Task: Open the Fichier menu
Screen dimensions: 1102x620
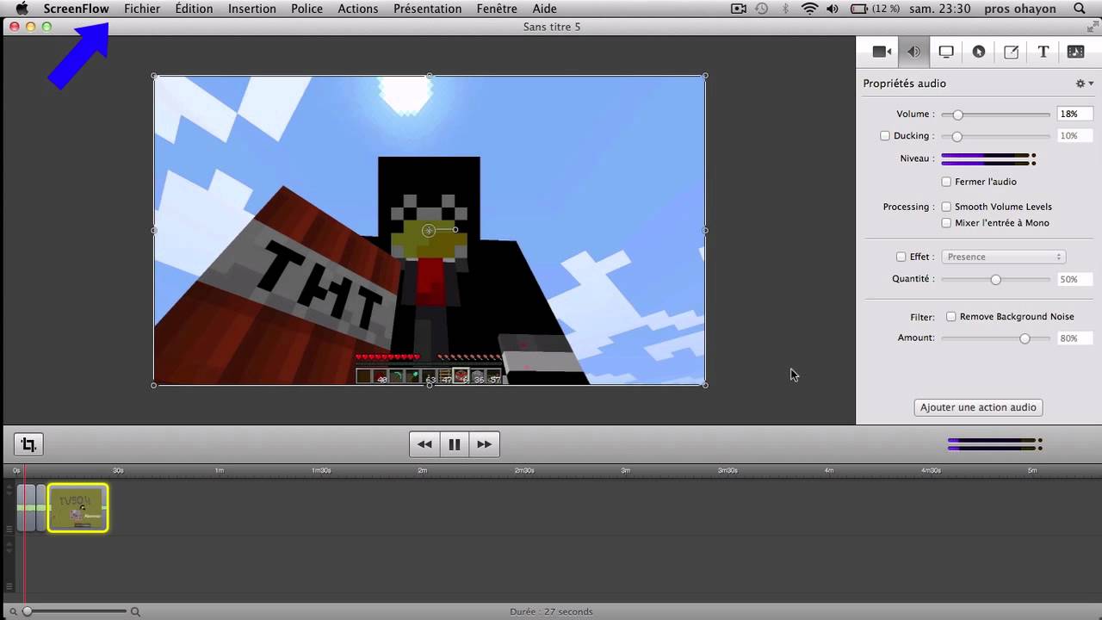Action: point(142,9)
